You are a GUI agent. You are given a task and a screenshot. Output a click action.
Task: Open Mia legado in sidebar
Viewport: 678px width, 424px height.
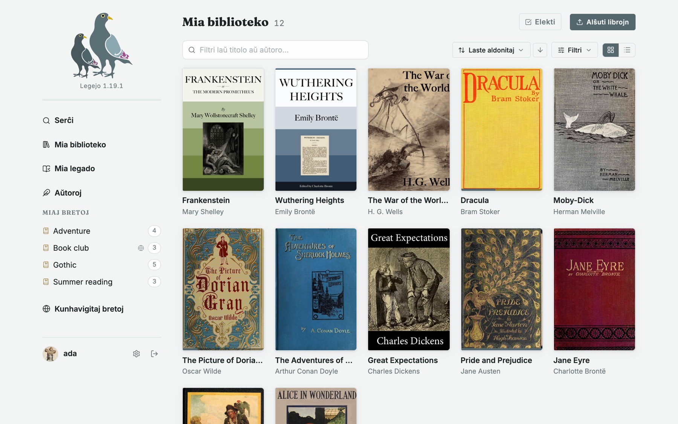(x=69, y=168)
